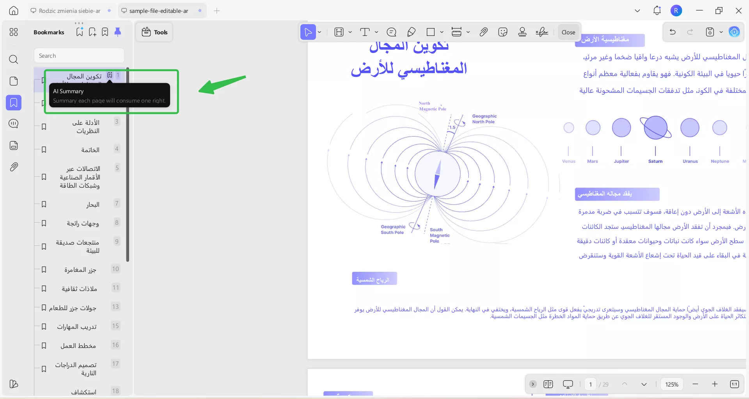Pin the Bookmarks panel open
This screenshot has height=399, width=749.
[118, 32]
